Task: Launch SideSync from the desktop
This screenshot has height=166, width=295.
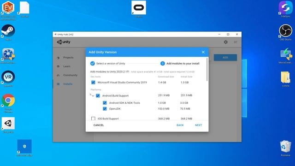Action: point(285,7)
